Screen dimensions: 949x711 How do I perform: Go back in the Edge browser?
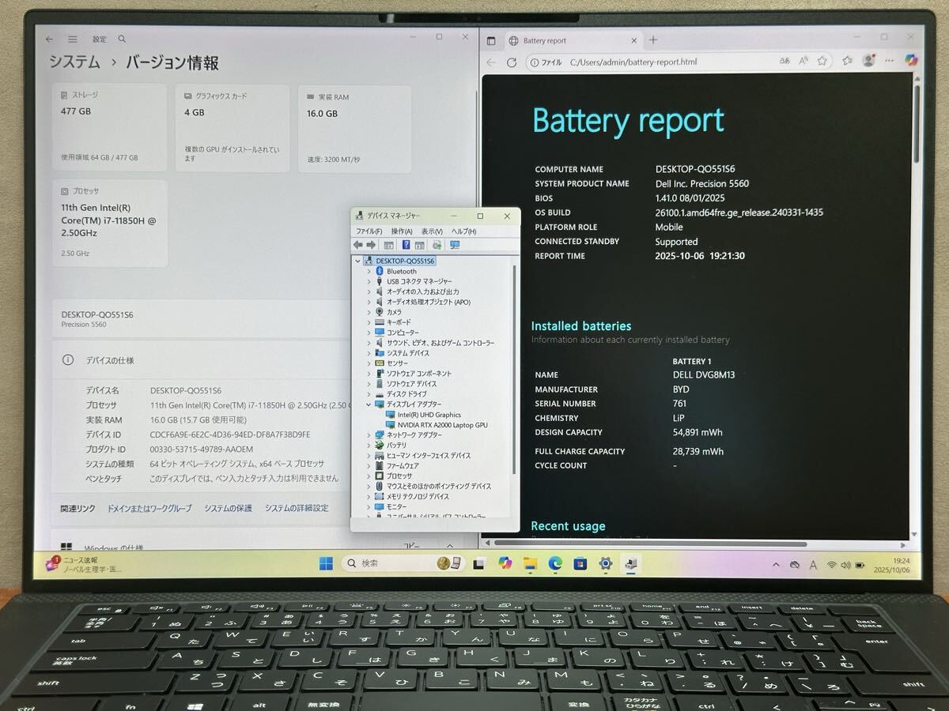(x=491, y=62)
